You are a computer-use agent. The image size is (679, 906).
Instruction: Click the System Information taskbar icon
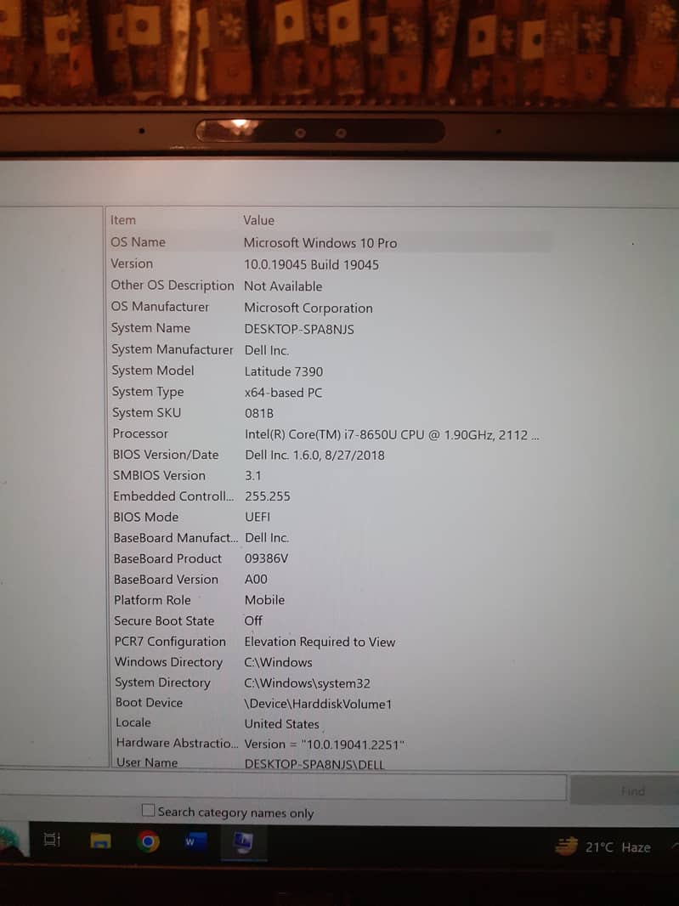(x=242, y=841)
